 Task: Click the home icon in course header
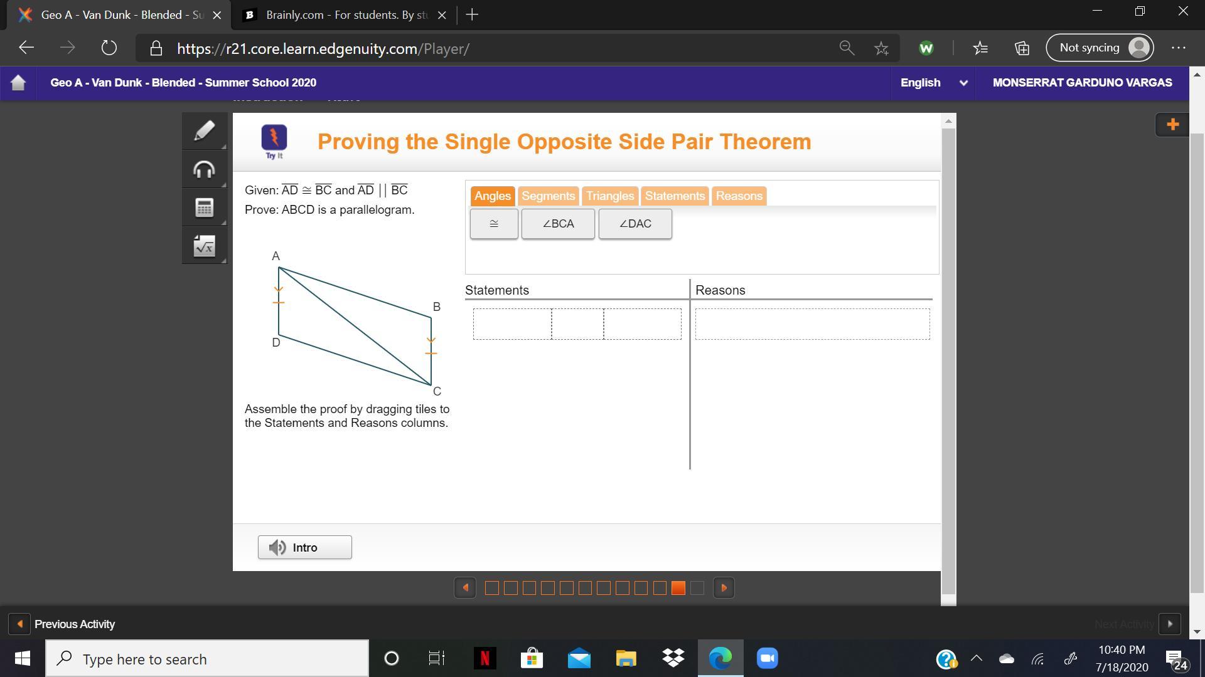click(18, 83)
